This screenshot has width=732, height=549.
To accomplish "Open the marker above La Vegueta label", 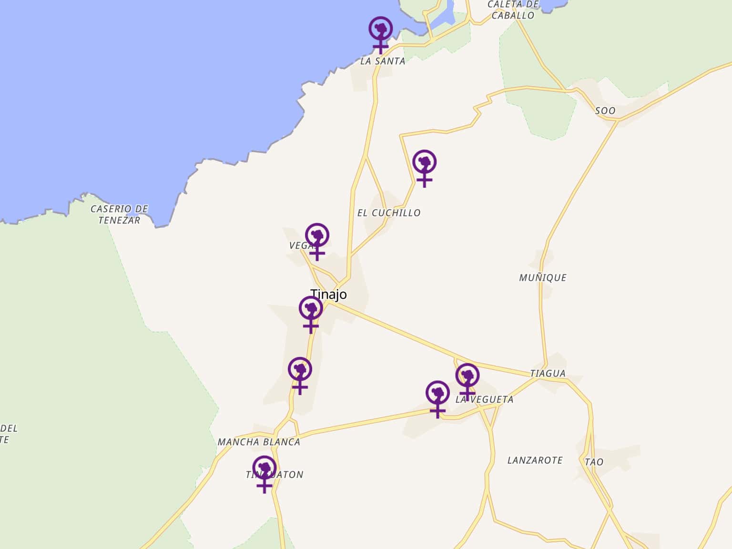I will pos(467,382).
